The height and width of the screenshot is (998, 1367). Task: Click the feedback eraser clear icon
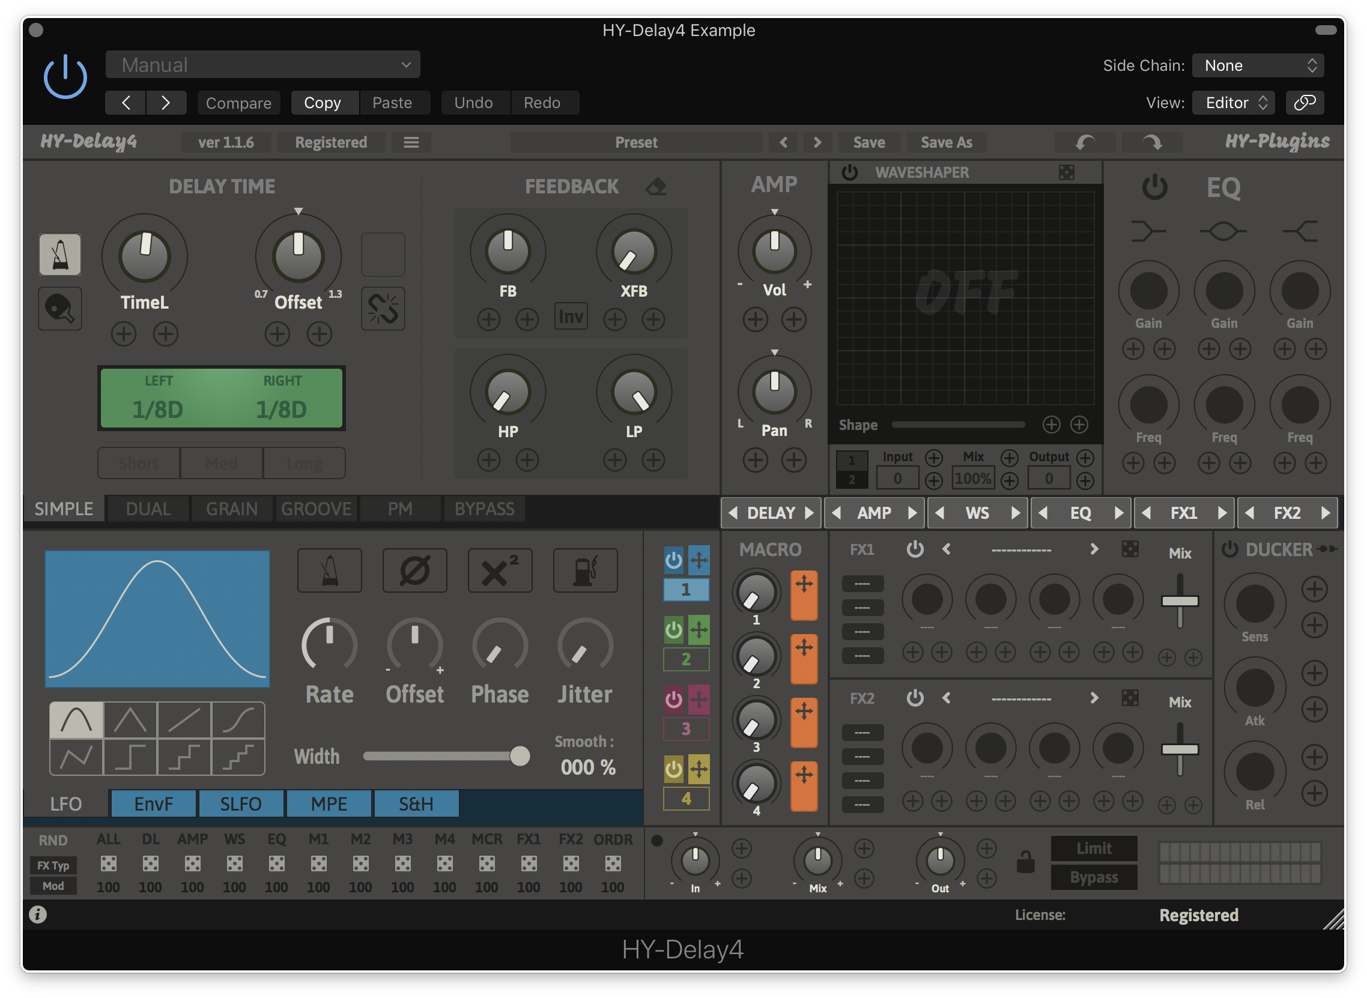click(656, 186)
